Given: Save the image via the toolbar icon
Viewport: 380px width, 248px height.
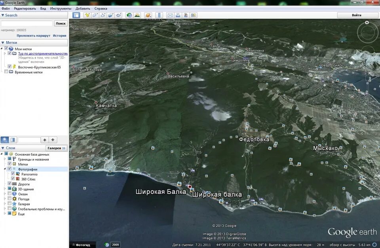Looking at the screenshot, I should pyautogui.click(x=186, y=15).
